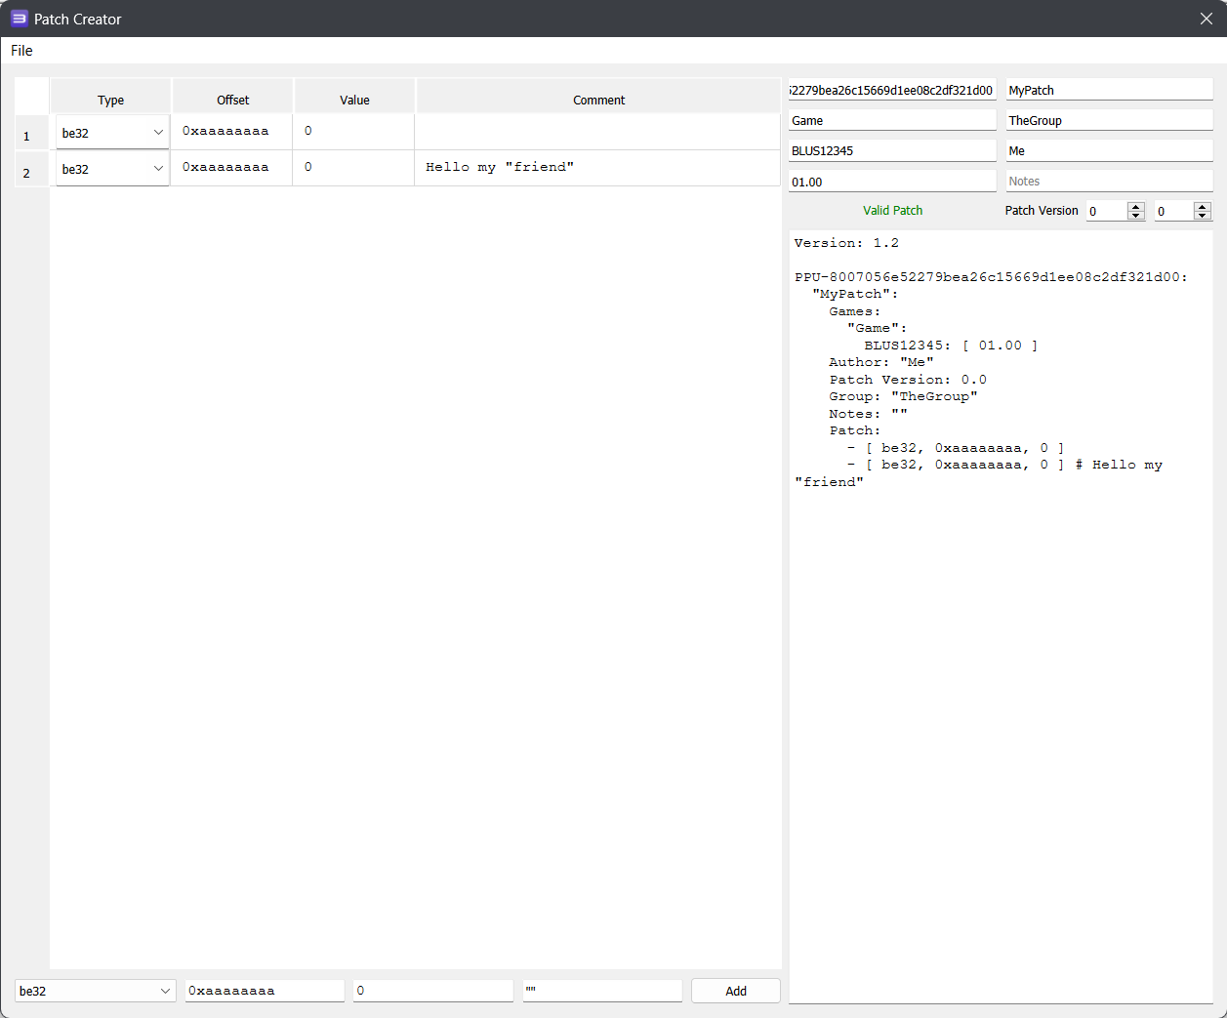Click the PPU hash input field
Screen dimensions: 1227x1018
891,90
